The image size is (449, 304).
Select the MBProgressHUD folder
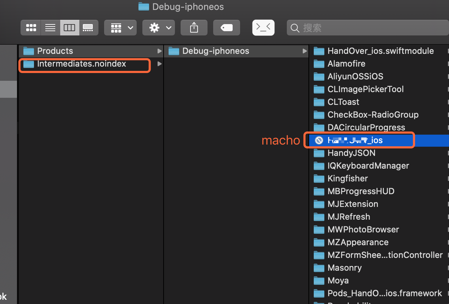tap(379, 191)
